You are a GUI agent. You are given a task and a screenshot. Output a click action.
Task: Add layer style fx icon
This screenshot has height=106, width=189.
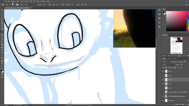point(175,105)
